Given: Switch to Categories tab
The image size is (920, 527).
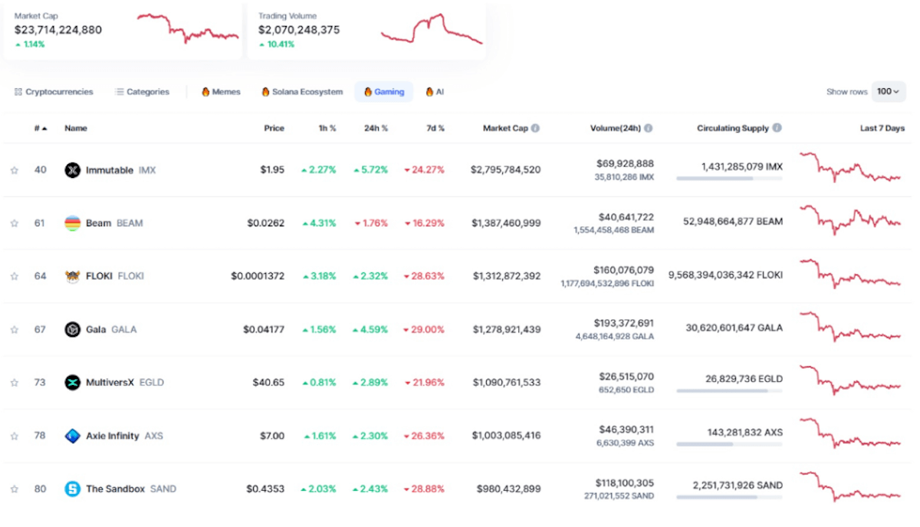Looking at the screenshot, I should (143, 92).
